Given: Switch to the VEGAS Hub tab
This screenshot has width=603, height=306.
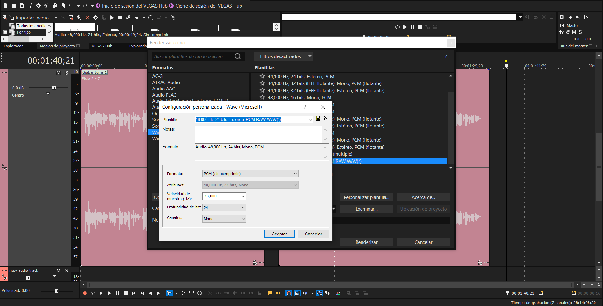Looking at the screenshot, I should [102, 46].
